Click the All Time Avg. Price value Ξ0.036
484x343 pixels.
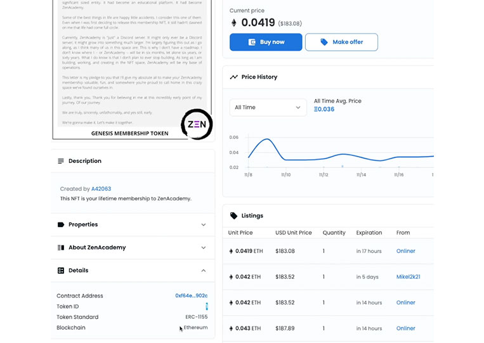(x=324, y=109)
